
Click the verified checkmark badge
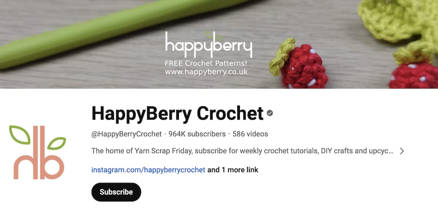[270, 113]
